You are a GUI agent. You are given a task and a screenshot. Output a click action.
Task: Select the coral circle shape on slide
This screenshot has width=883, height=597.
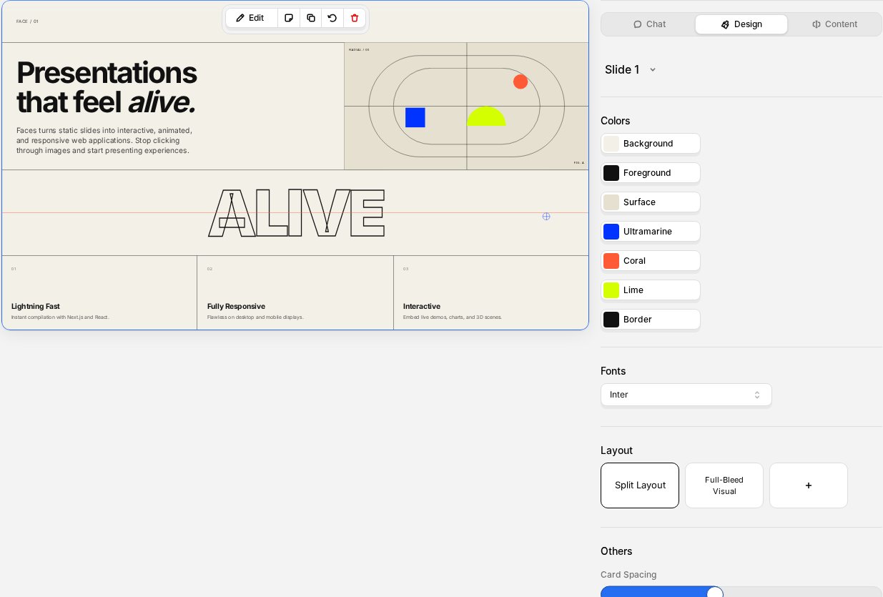click(x=521, y=82)
